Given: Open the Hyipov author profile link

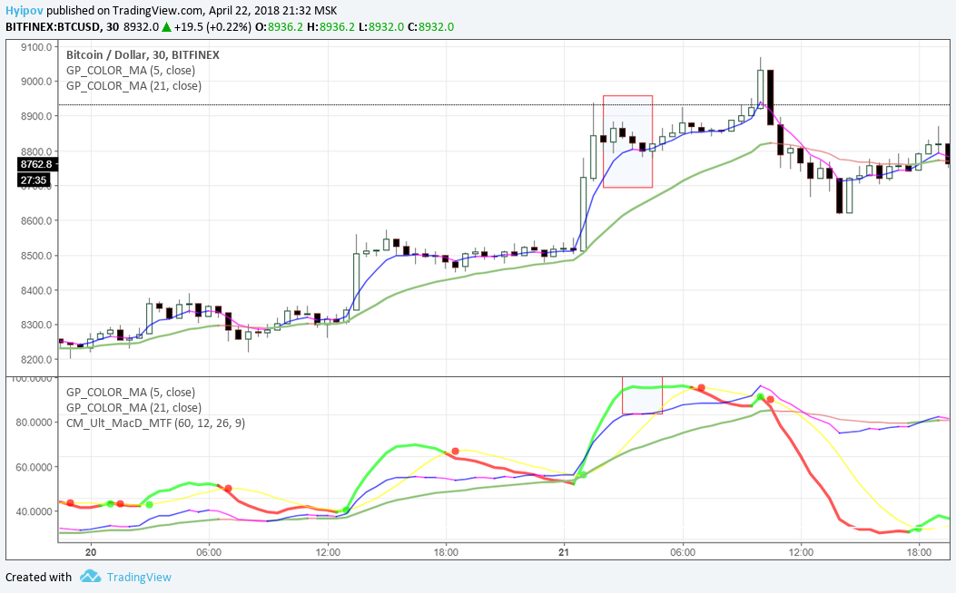Looking at the screenshot, I should (x=25, y=10).
